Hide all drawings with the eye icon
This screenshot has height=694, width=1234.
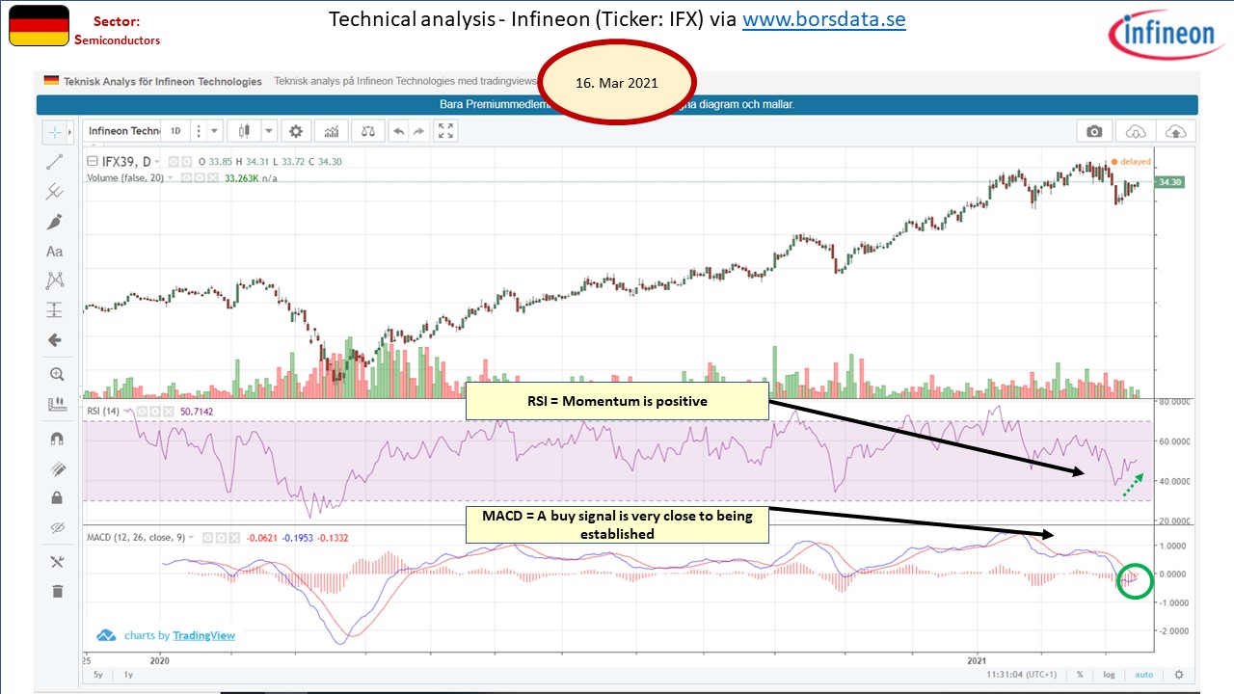click(55, 528)
